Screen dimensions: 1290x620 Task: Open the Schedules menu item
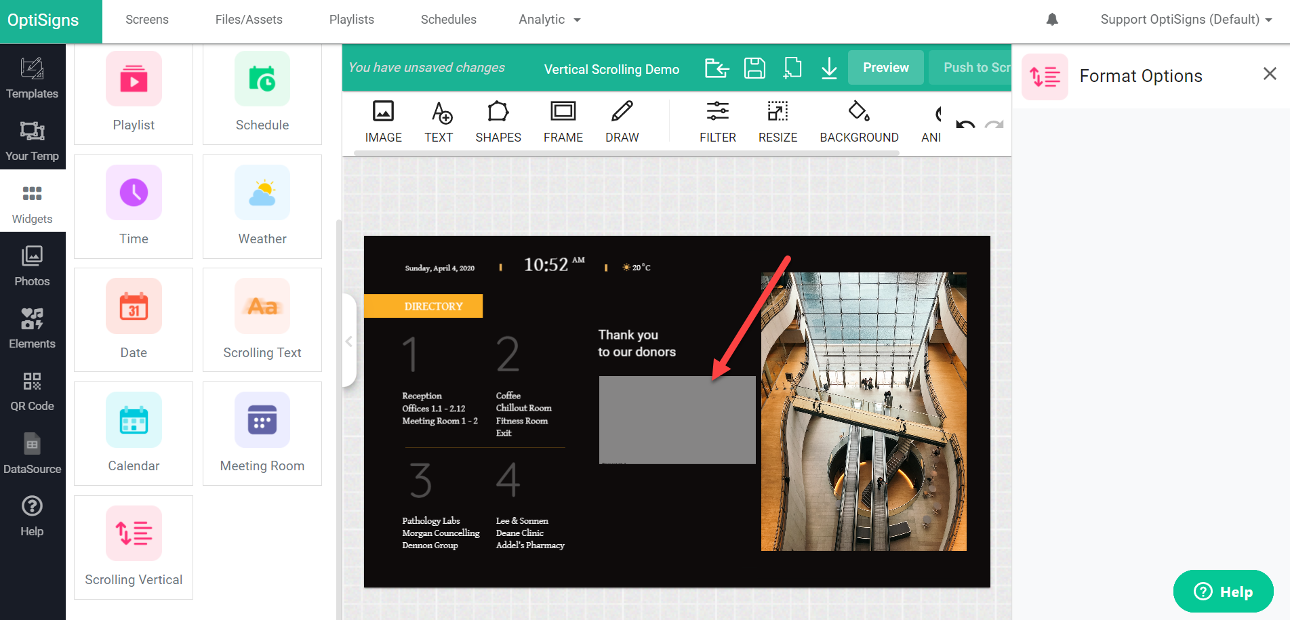(x=448, y=20)
